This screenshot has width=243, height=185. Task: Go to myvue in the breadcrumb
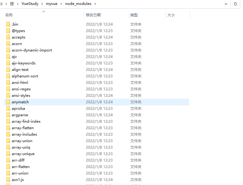point(52,4)
